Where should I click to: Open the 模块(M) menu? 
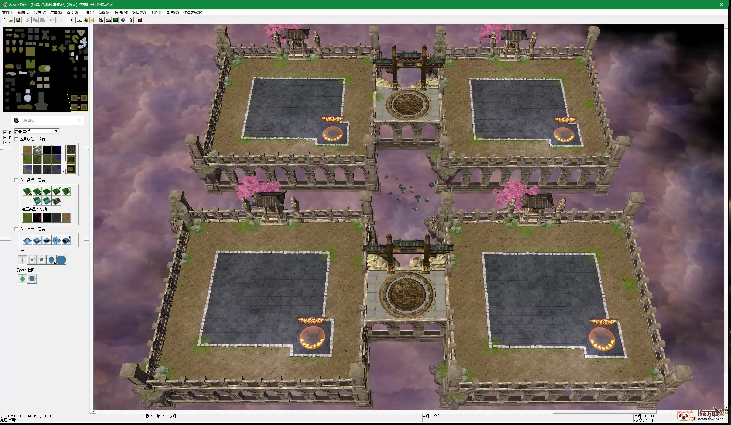pos(121,12)
